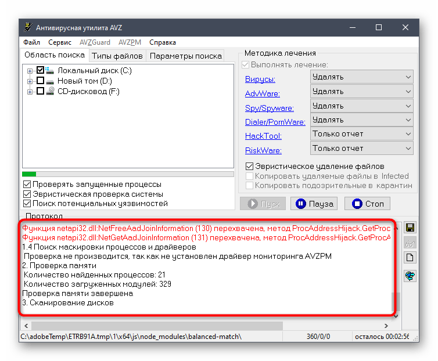The height and width of the screenshot is (361, 438).
Task: Expand the CD-дисковод (F:) tree node
Action: pyautogui.click(x=30, y=92)
